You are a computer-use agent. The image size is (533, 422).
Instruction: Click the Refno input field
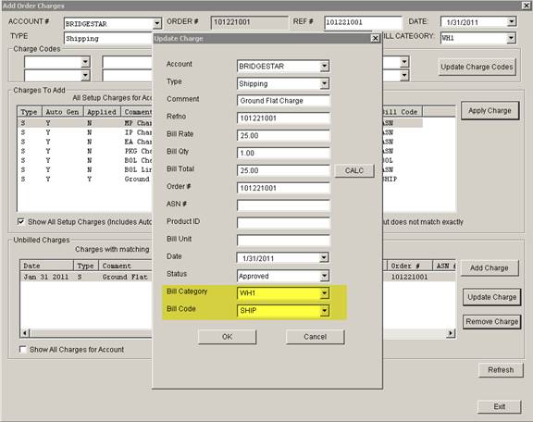(283, 118)
